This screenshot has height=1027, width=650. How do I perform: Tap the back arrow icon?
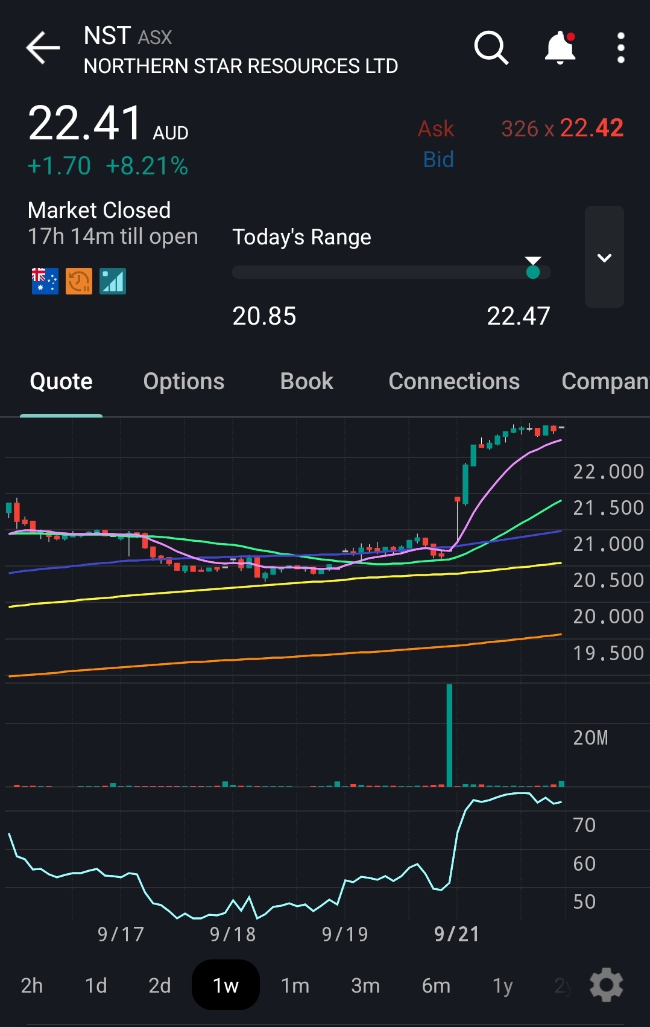pos(43,48)
